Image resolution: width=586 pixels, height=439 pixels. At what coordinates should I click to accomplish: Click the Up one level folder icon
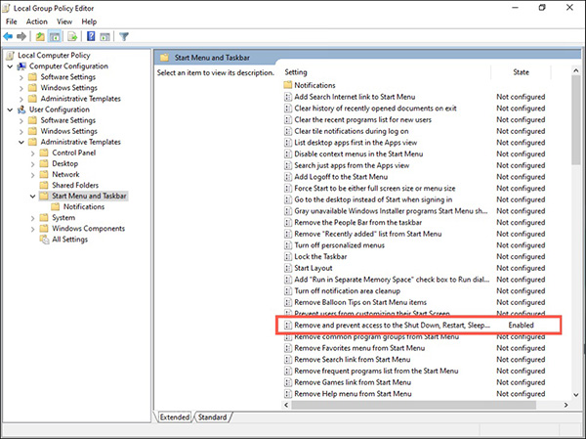(x=40, y=36)
